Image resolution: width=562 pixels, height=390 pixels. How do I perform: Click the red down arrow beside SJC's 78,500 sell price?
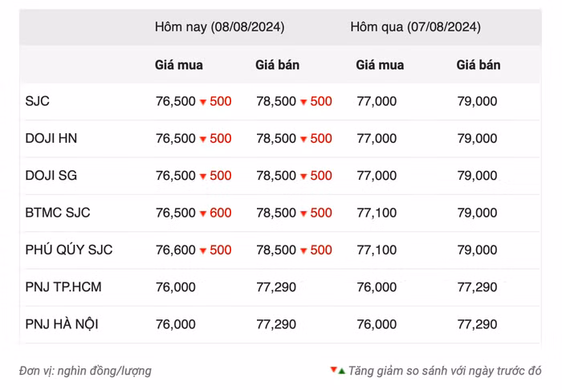point(303,102)
